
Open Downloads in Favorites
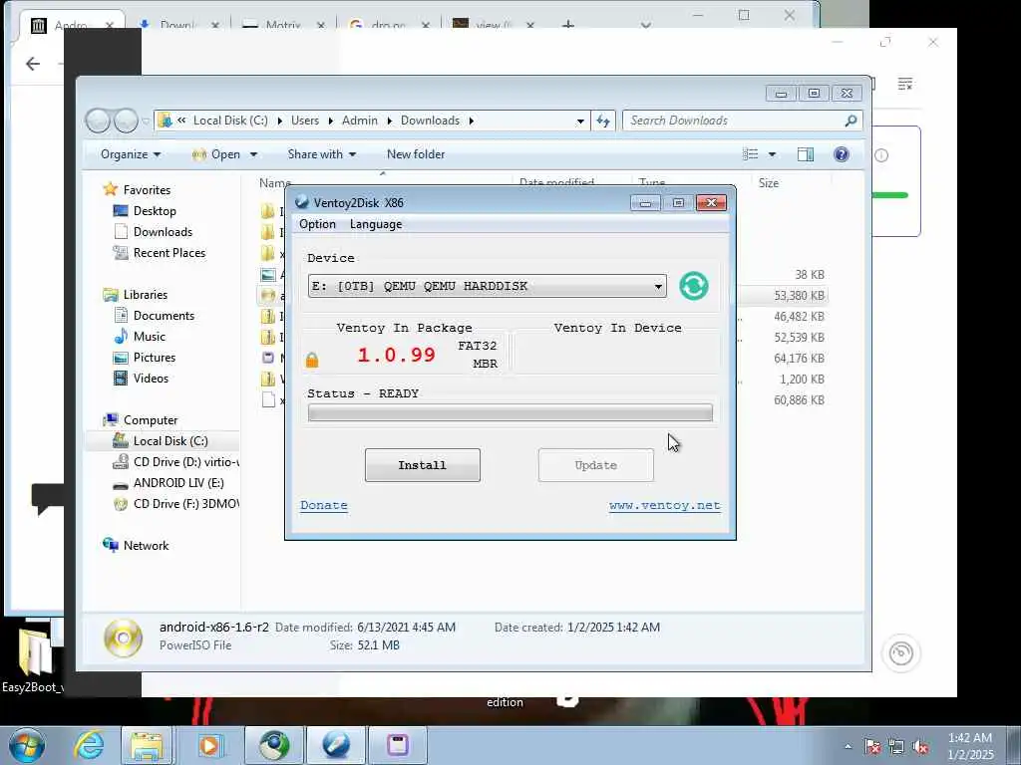point(163,231)
